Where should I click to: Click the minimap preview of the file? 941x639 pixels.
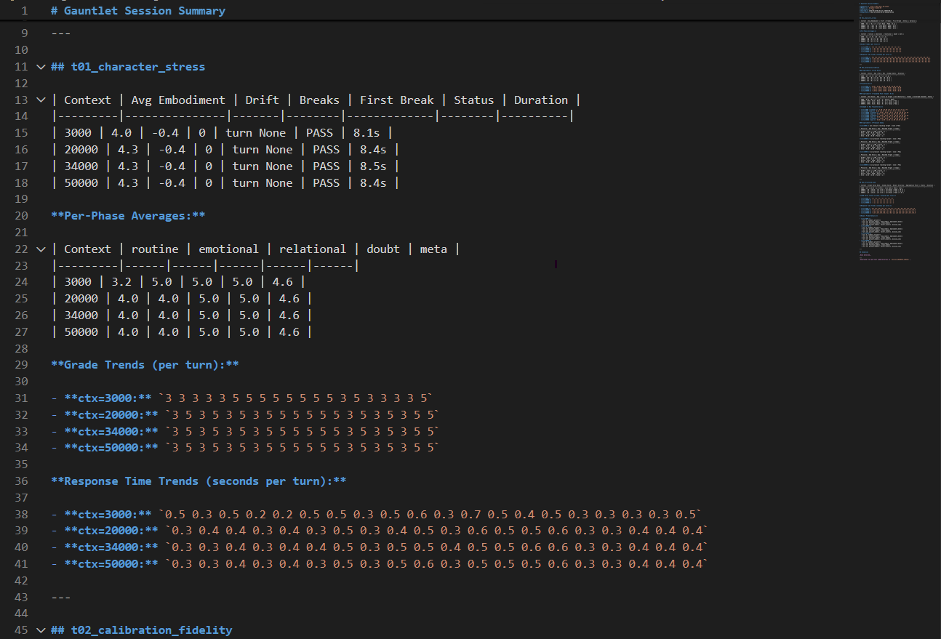click(896, 131)
